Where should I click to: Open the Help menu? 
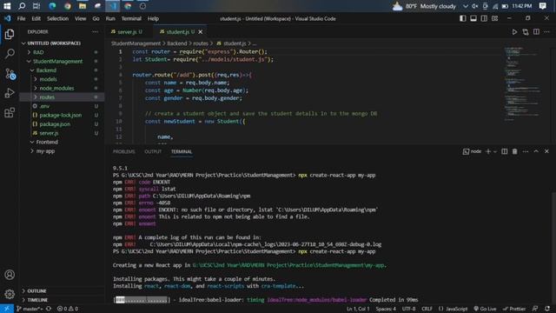(x=153, y=18)
